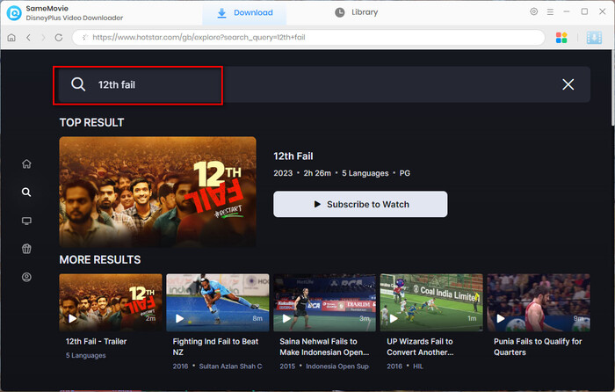Click the magnifier icon in search box
Screen dimensions: 615x392
(x=78, y=84)
